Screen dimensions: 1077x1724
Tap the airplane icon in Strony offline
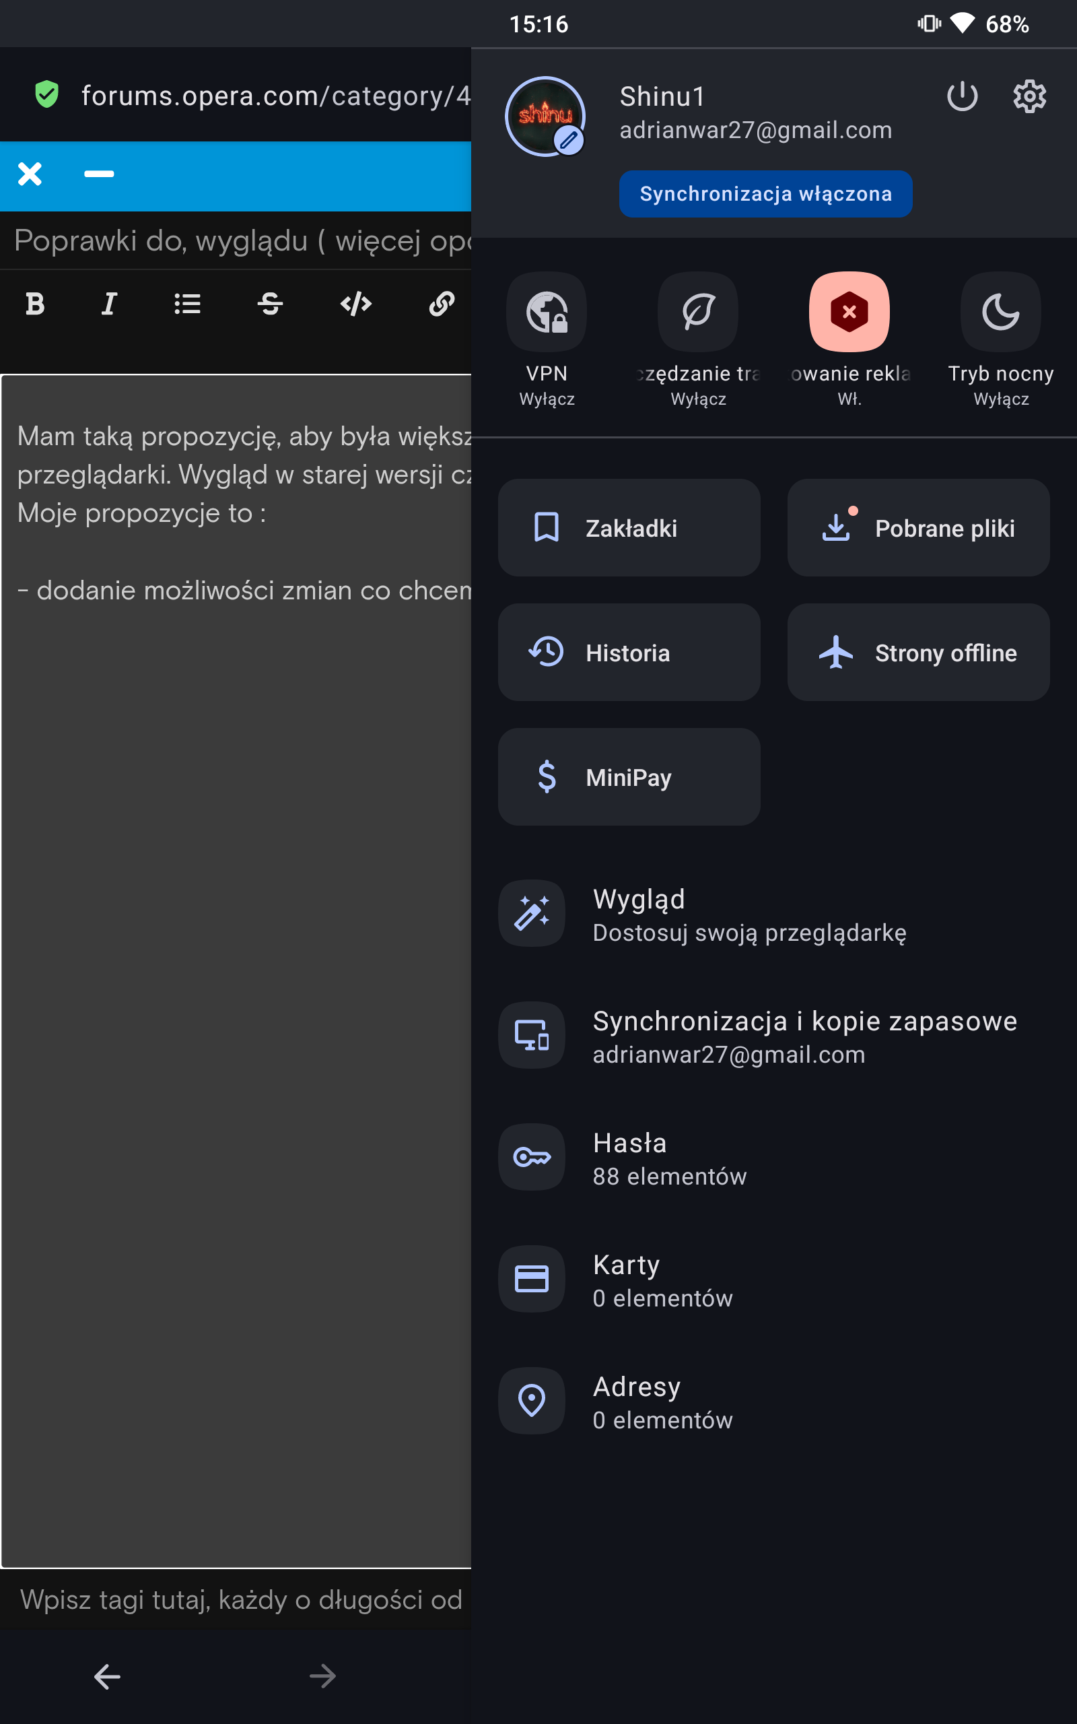(835, 653)
